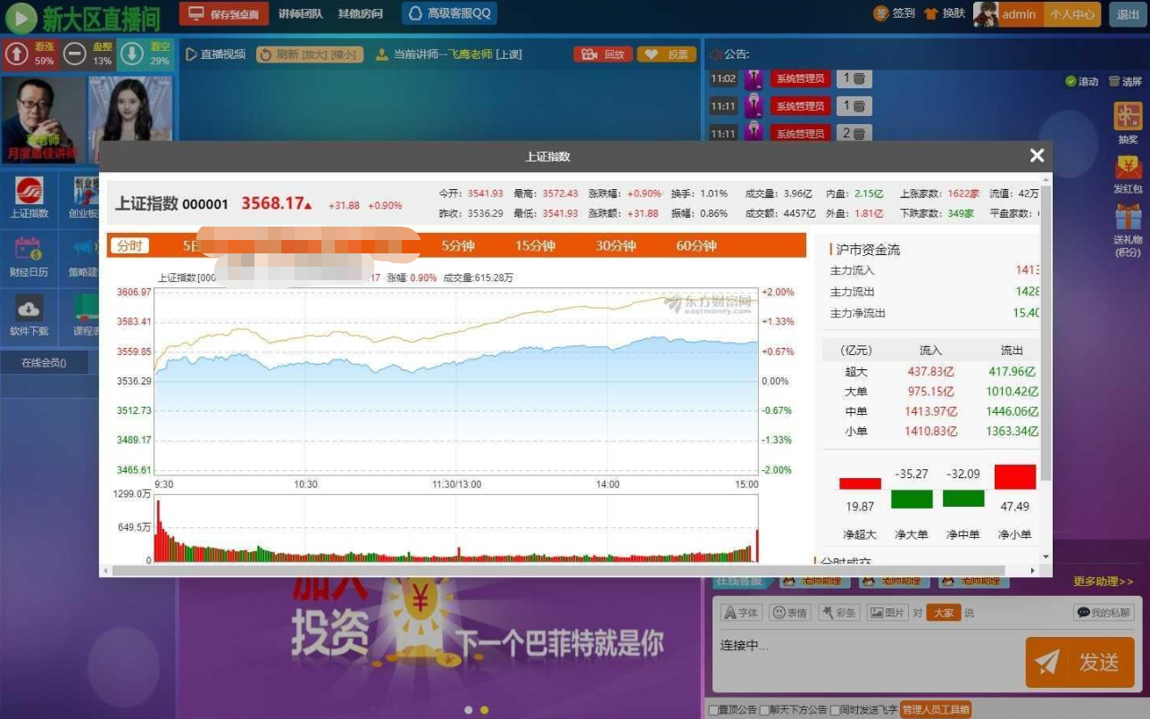Switch to the 15分钟 chart tab
This screenshot has width=1150, height=719.
(535, 246)
